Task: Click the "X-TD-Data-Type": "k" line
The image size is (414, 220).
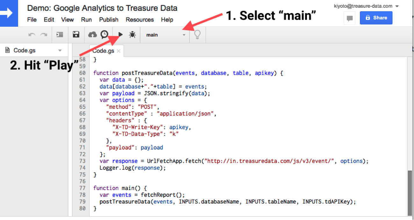Action: [146, 134]
